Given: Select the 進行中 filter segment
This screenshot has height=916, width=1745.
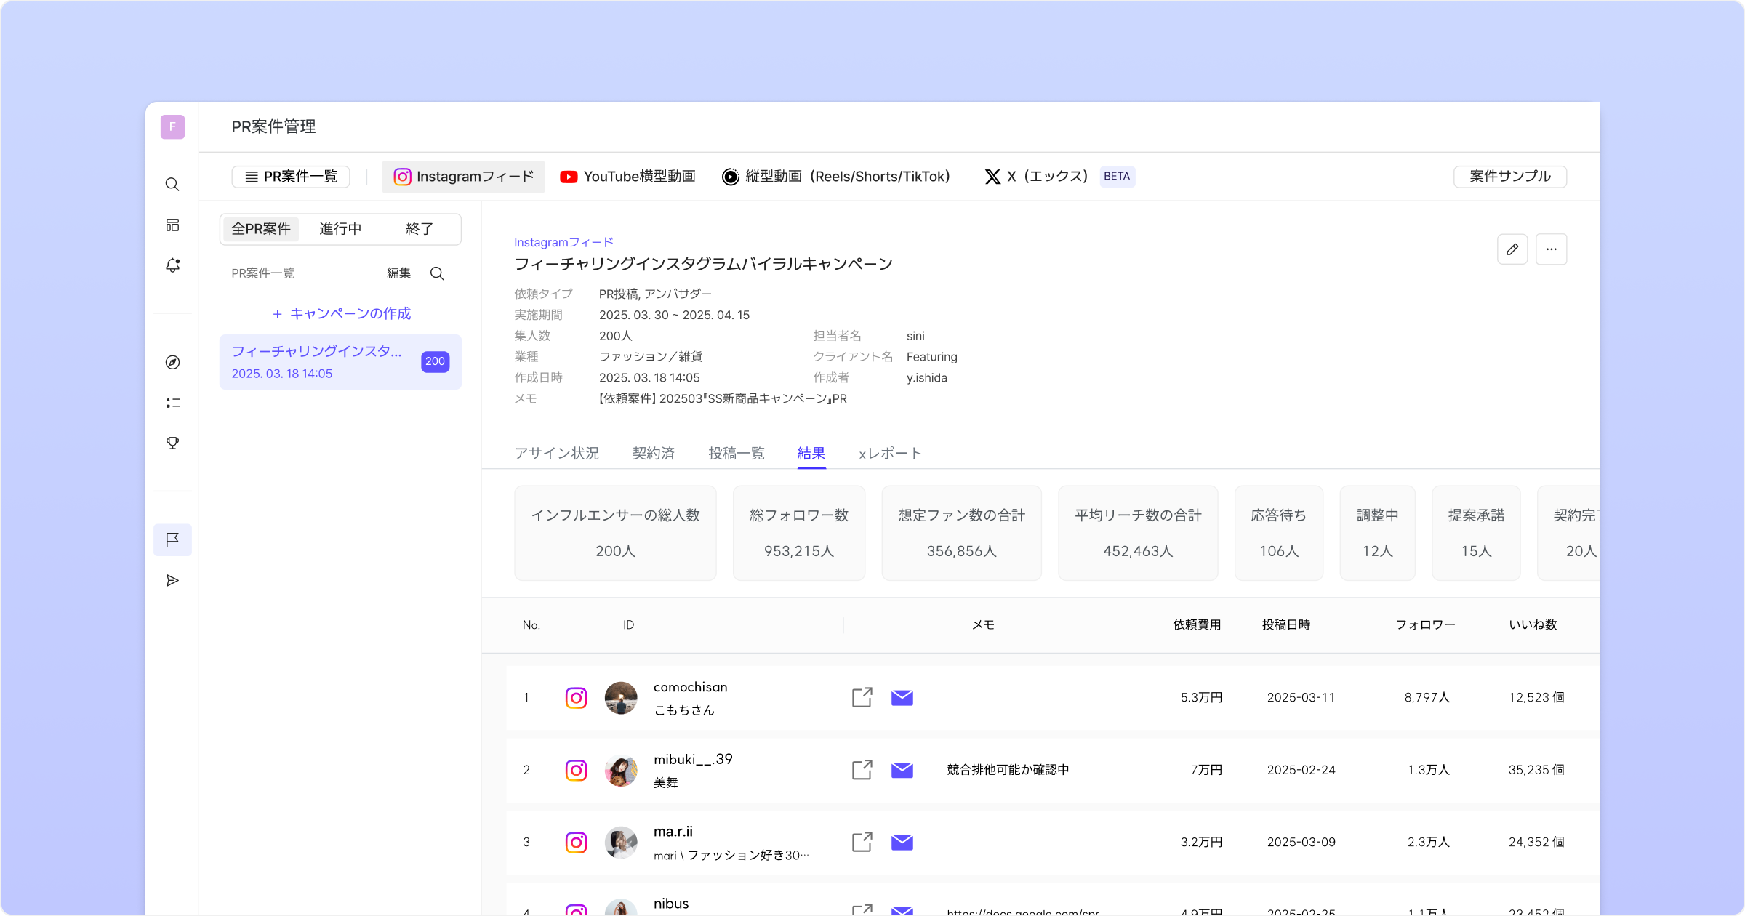Looking at the screenshot, I should pos(340,229).
